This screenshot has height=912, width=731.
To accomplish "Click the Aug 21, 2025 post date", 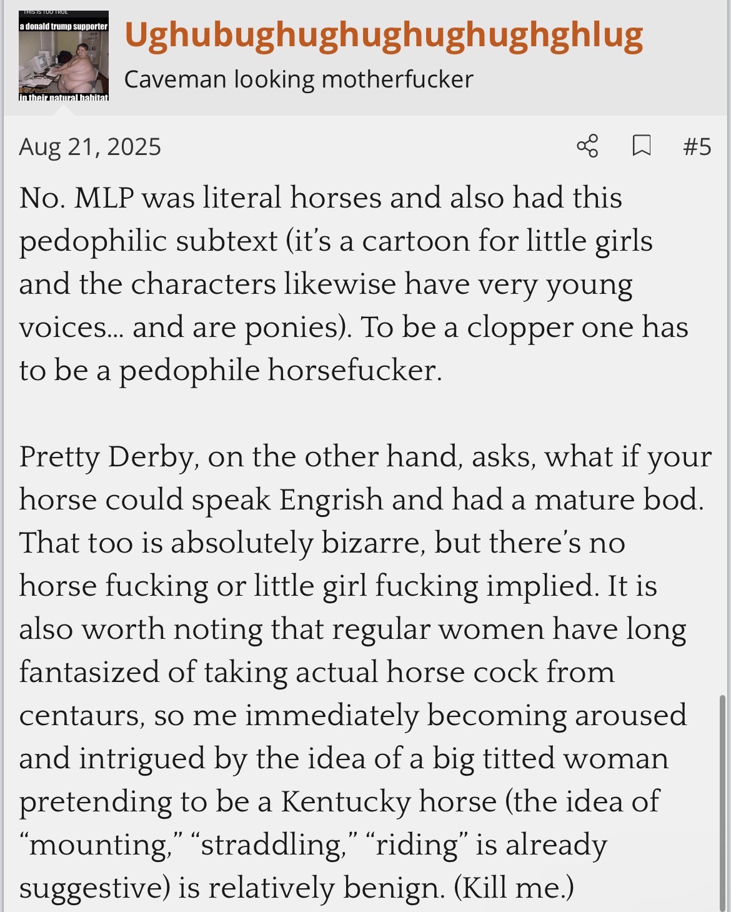I will (90, 147).
